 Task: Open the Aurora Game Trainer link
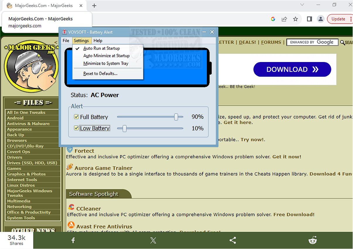[x=103, y=168]
